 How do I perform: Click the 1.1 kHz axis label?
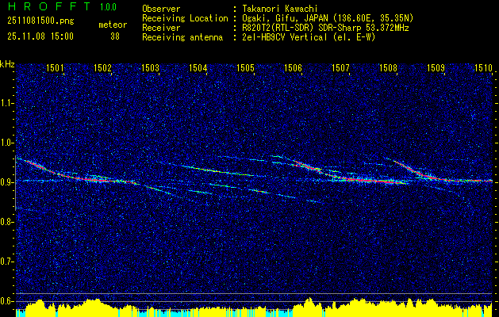(6, 103)
